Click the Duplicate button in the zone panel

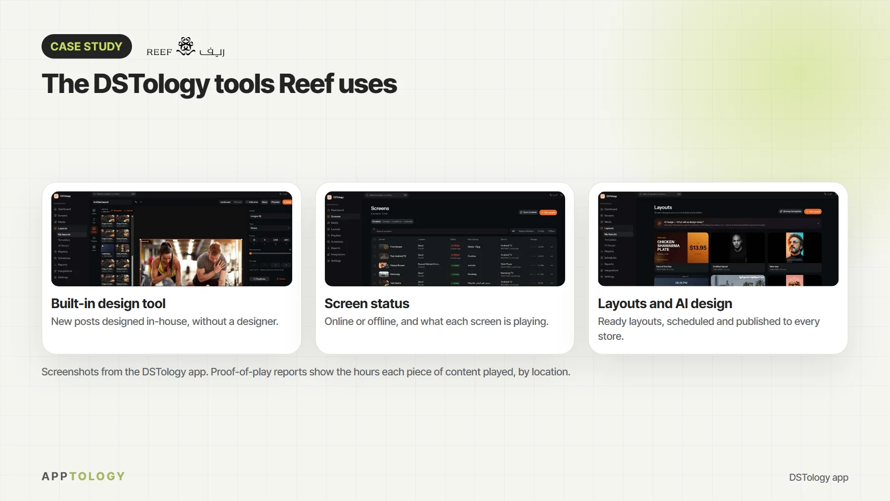(x=260, y=279)
